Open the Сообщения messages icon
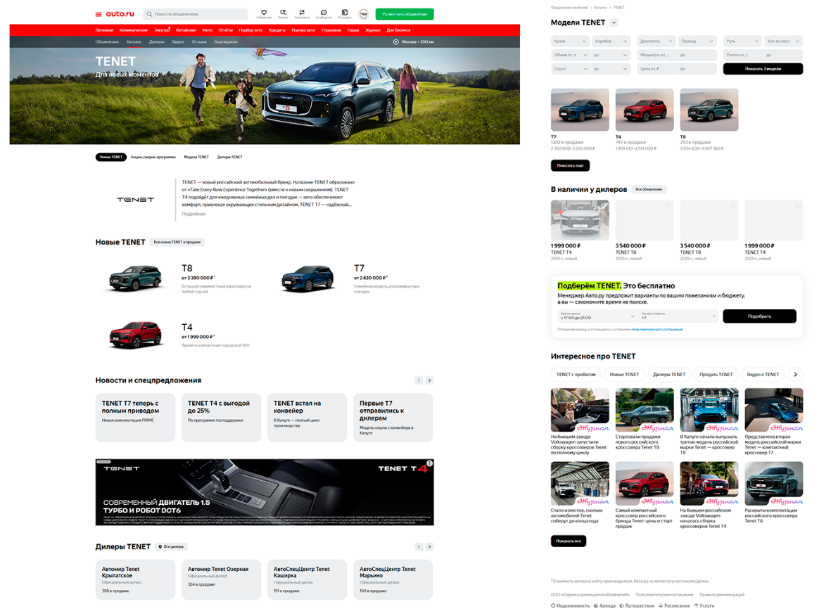The image size is (819, 611). pyautogui.click(x=324, y=13)
